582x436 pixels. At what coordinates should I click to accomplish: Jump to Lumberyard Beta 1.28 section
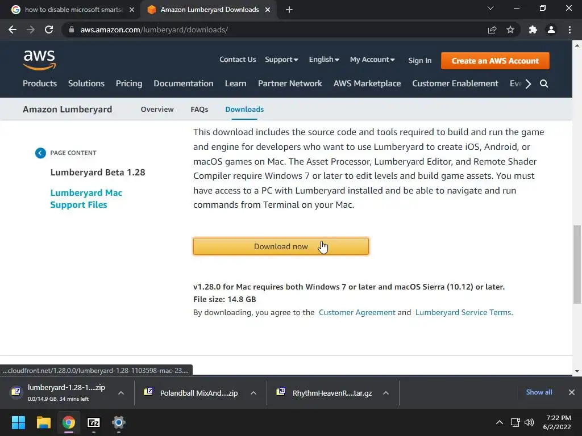(x=98, y=173)
